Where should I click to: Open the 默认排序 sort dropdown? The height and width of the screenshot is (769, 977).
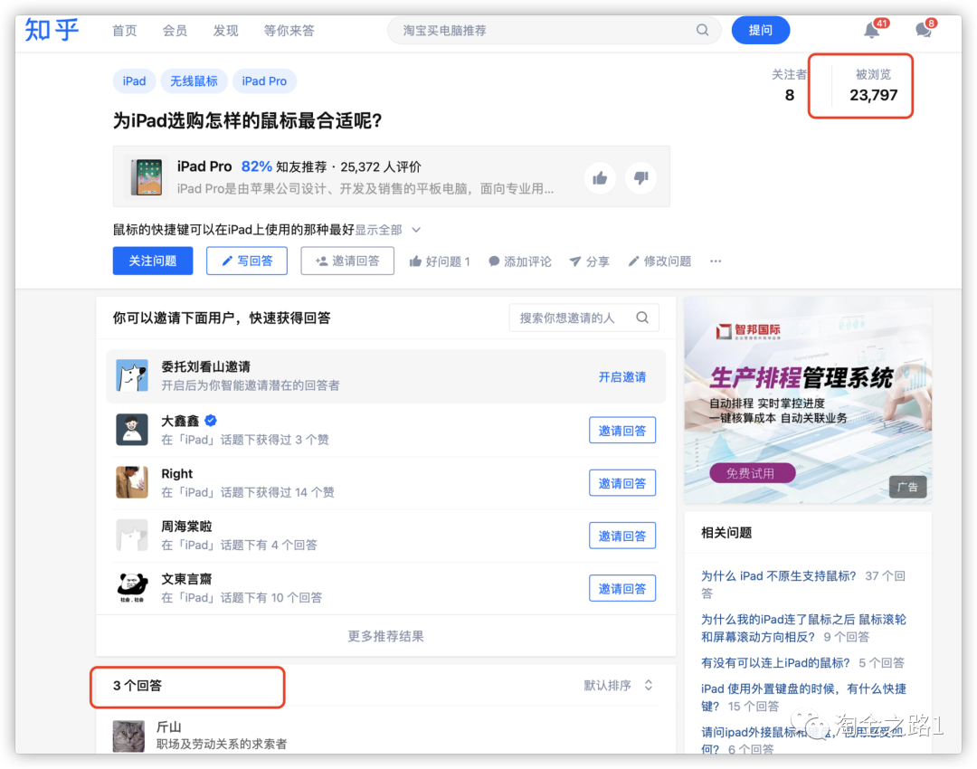point(618,686)
